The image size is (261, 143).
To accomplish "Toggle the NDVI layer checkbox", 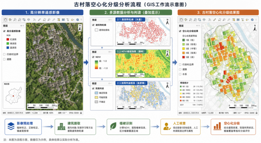I will 93,57.
